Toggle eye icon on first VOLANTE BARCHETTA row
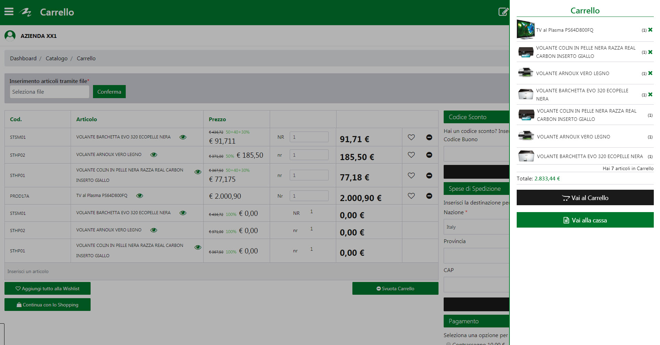 tap(183, 137)
